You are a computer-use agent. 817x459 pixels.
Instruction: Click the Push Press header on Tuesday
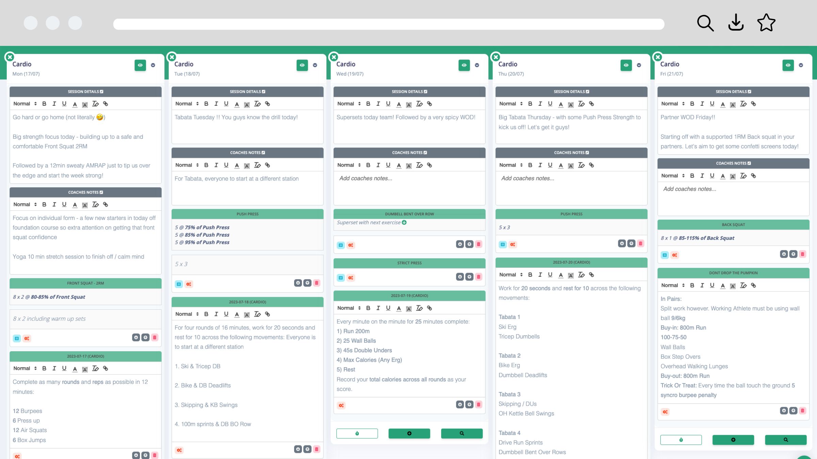247,214
